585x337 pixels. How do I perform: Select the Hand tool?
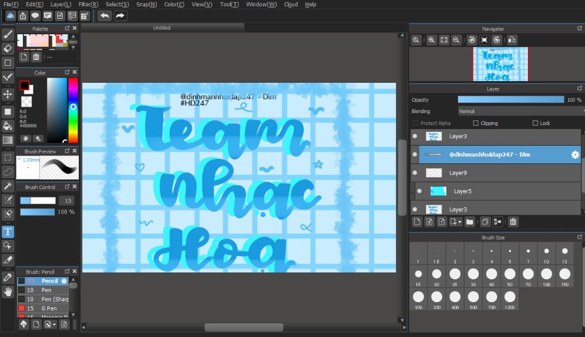(x=8, y=291)
